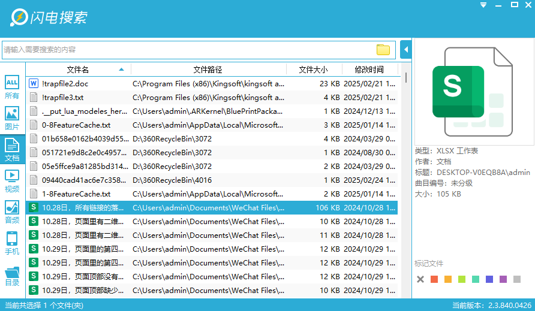Screen dimensions: 535x311
Task: Click the XLSX file preview thumbnail
Action: [473, 92]
